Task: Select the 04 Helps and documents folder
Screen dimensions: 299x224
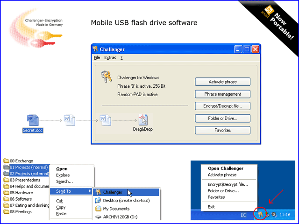Action: 26,186
